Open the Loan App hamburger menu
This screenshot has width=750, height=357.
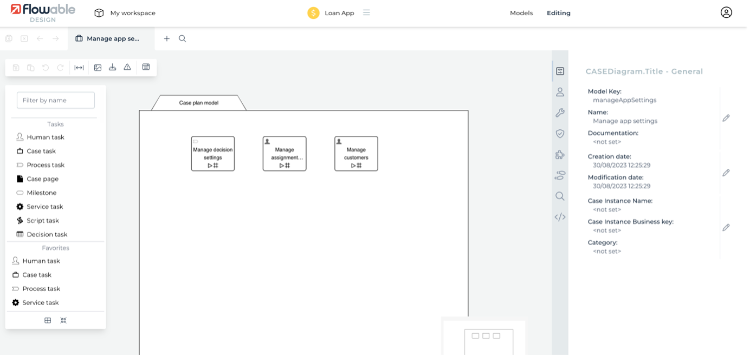[366, 12]
